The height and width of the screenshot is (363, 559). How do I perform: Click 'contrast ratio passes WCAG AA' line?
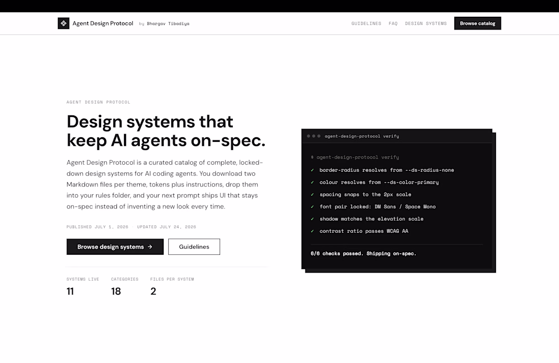point(364,231)
